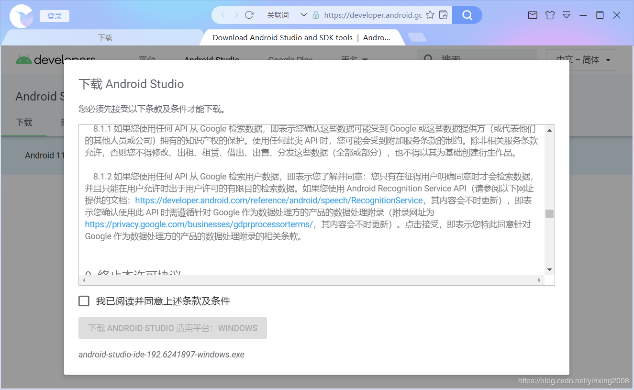Click 下载 ANDROID STUDIO 适用平台: WINDOWS button
The image size is (634, 390).
pyautogui.click(x=173, y=328)
